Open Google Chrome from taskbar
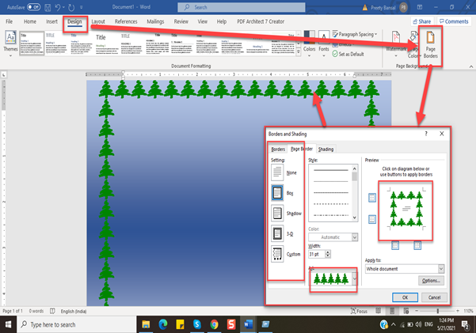The width and height of the screenshot is (476, 333). tap(214, 324)
